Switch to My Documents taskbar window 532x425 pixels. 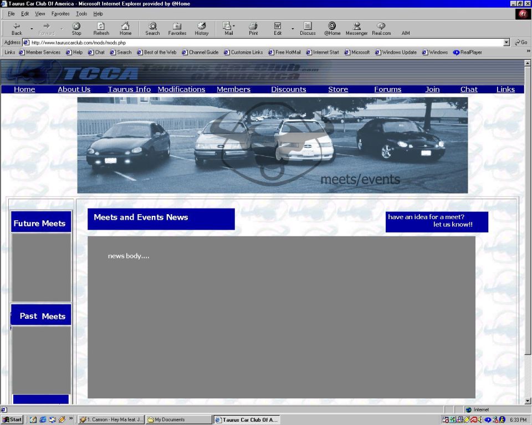point(178,419)
